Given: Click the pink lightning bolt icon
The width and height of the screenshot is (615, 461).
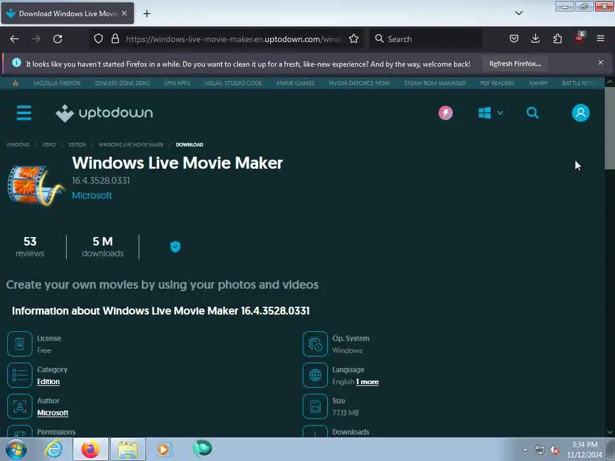Looking at the screenshot, I should 446,113.
